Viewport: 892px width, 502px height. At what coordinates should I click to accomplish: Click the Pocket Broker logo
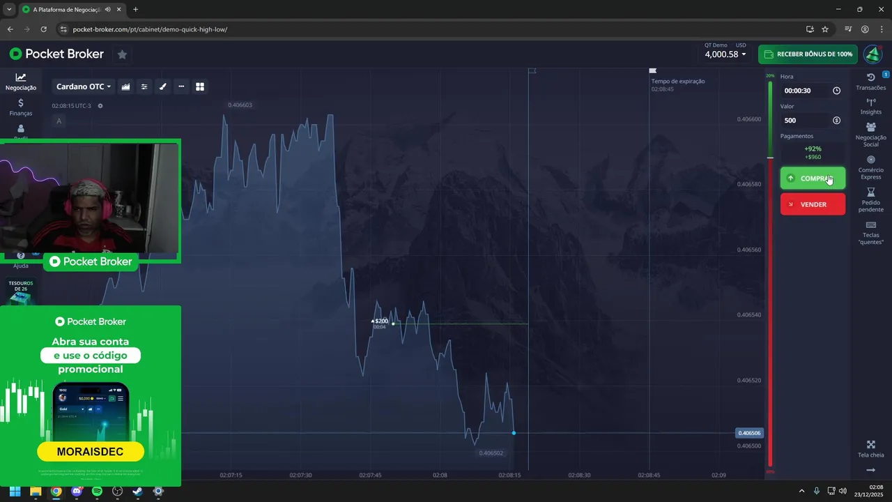click(56, 54)
